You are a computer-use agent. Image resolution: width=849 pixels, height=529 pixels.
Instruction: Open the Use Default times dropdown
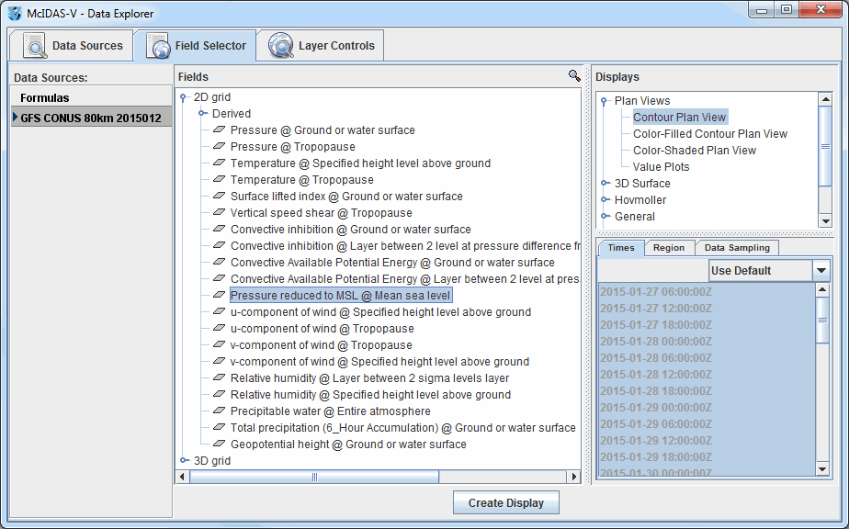pyautogui.click(x=821, y=271)
